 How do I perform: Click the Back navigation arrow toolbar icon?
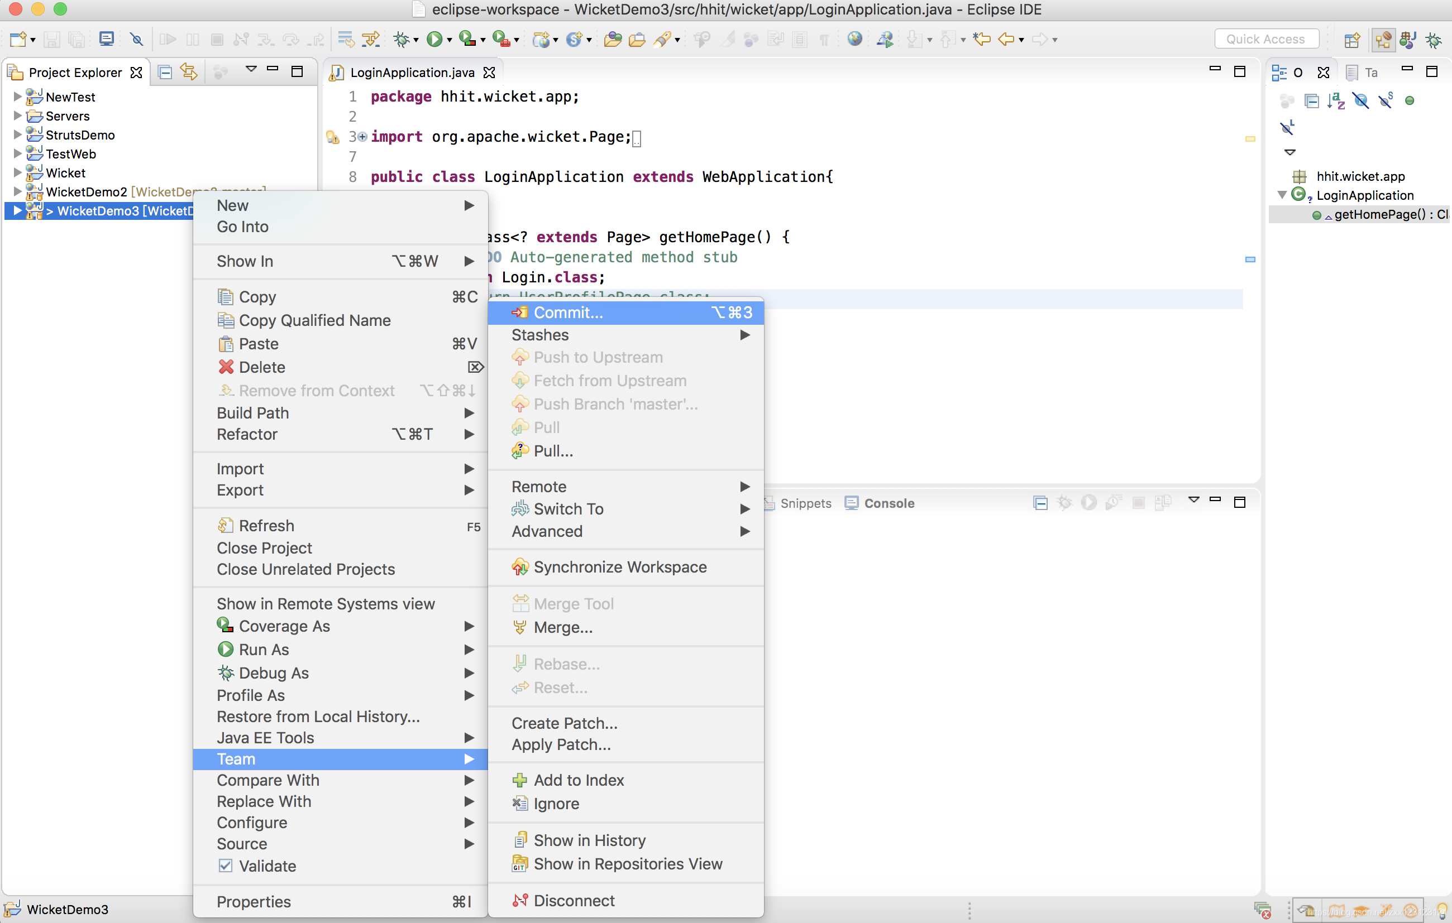click(1006, 40)
